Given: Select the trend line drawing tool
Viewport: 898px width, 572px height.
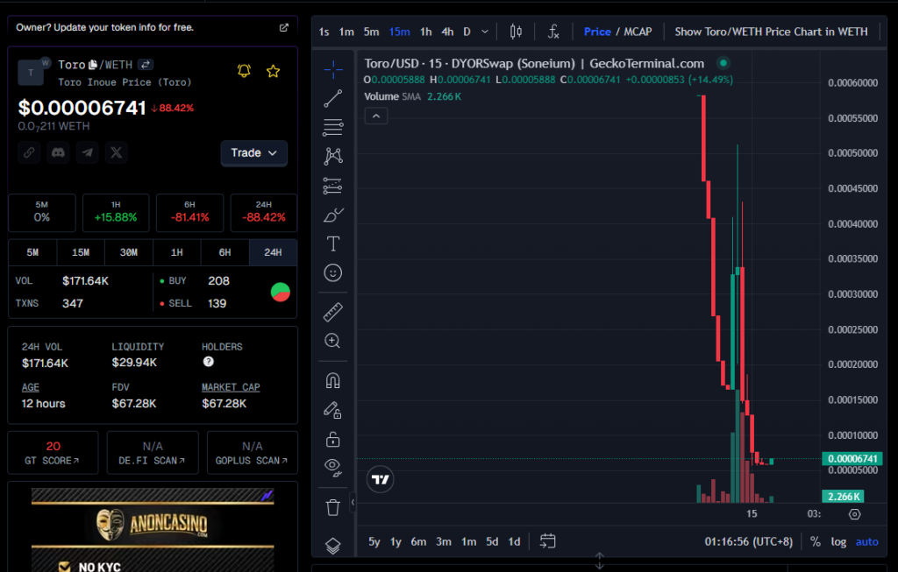Looking at the screenshot, I should coord(332,98).
